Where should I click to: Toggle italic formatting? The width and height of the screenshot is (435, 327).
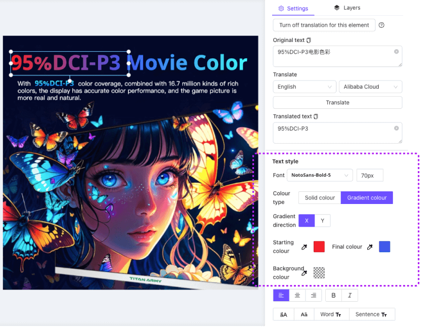(x=350, y=295)
